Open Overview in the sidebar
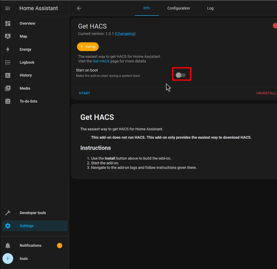The width and height of the screenshot is (277, 269). coord(35,23)
